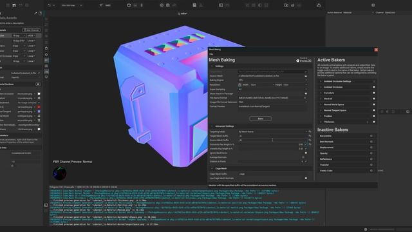Click the lock icon in the top toolbar

pyautogui.click(x=319, y=5)
